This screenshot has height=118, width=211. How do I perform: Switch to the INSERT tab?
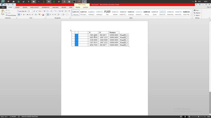tap(17, 7)
